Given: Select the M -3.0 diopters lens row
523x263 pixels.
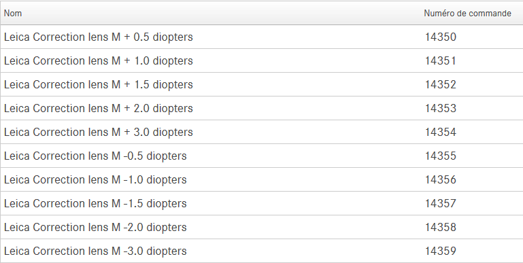Looking at the screenshot, I should pyautogui.click(x=261, y=251).
